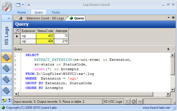Viewport: 177px width, 111px height.
Task: Click the yellow 403 status code cell
Action: pyautogui.click(x=45, y=36)
